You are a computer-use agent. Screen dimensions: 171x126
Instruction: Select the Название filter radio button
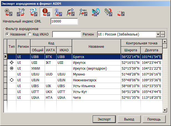click(x=7, y=34)
